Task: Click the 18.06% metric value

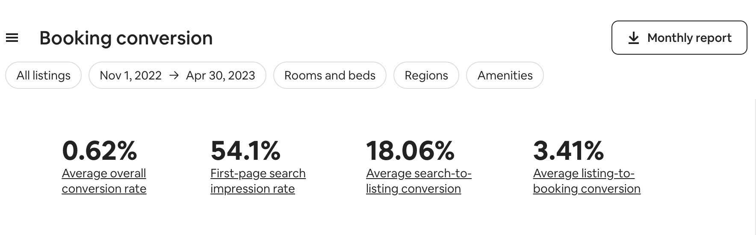Action: (x=410, y=151)
